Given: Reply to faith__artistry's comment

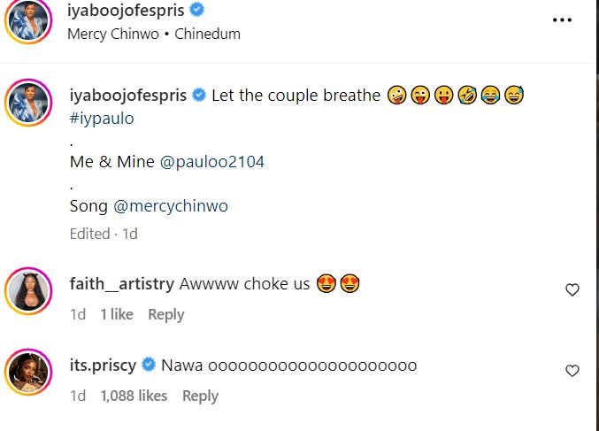Looking at the screenshot, I should click(165, 314).
